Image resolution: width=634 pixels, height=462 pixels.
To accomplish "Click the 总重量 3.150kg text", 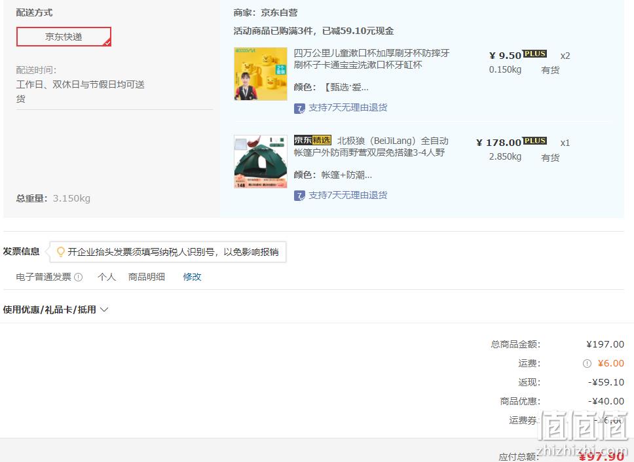I will click(53, 198).
